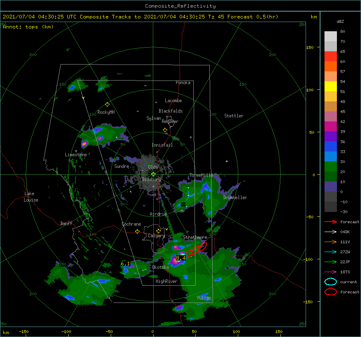This screenshot has height=337, width=361.
Task: Click the Strathmore city label
Action: (x=195, y=237)
